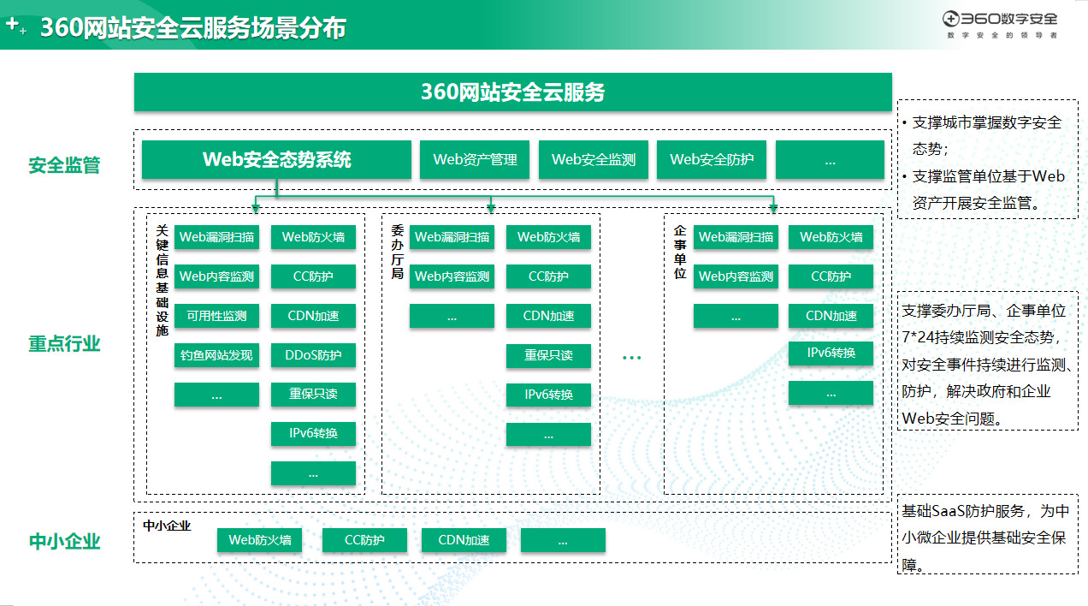Click the green 中小企业 label on the left

64,542
